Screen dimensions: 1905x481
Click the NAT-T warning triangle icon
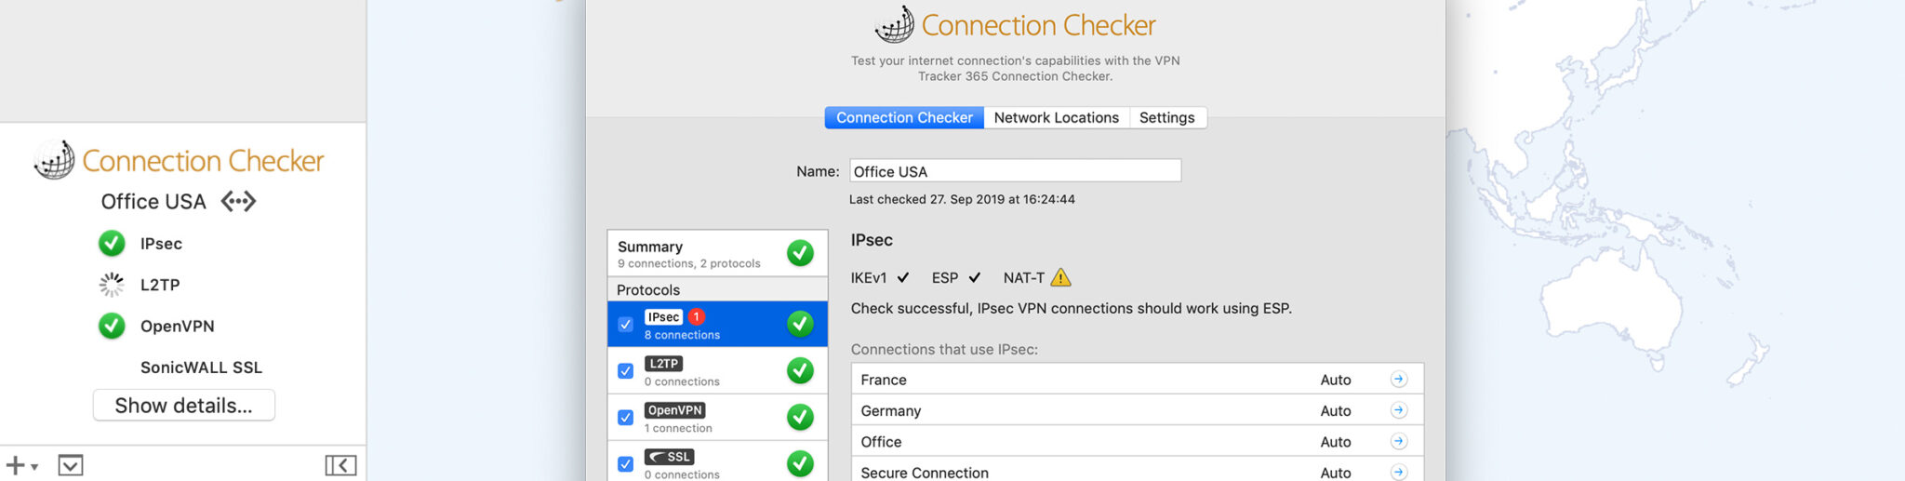tap(1060, 277)
